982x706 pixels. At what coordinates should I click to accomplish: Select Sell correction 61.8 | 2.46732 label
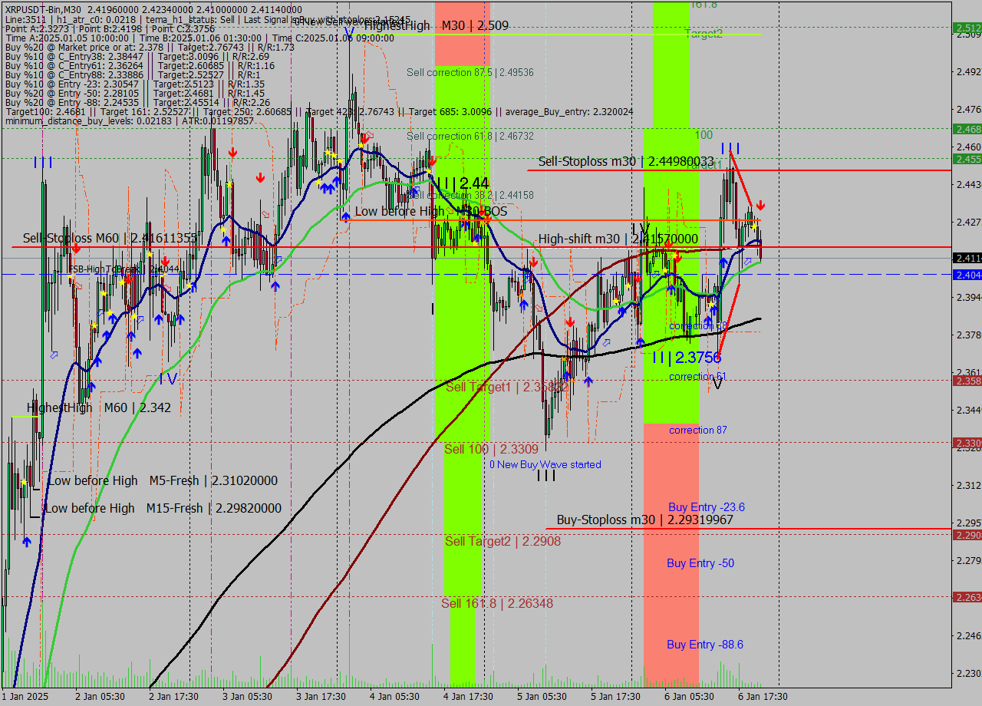coord(470,136)
